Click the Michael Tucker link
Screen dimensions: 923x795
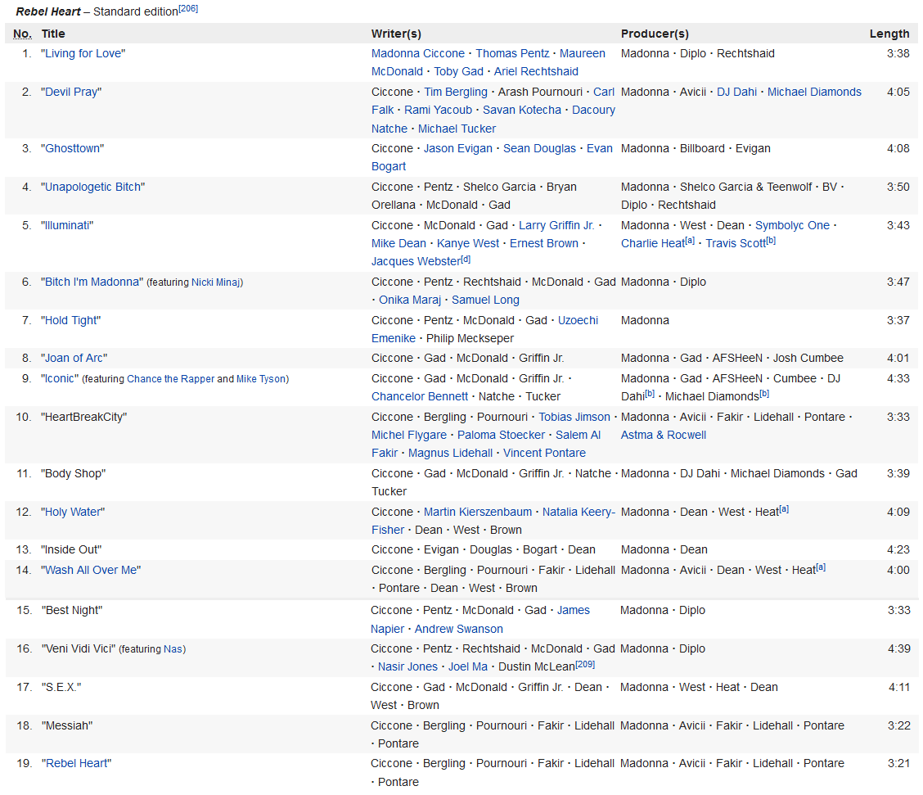pyautogui.click(x=457, y=129)
